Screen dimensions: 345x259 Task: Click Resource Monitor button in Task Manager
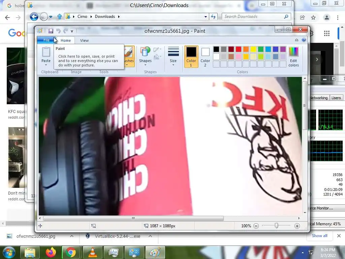coord(321,208)
